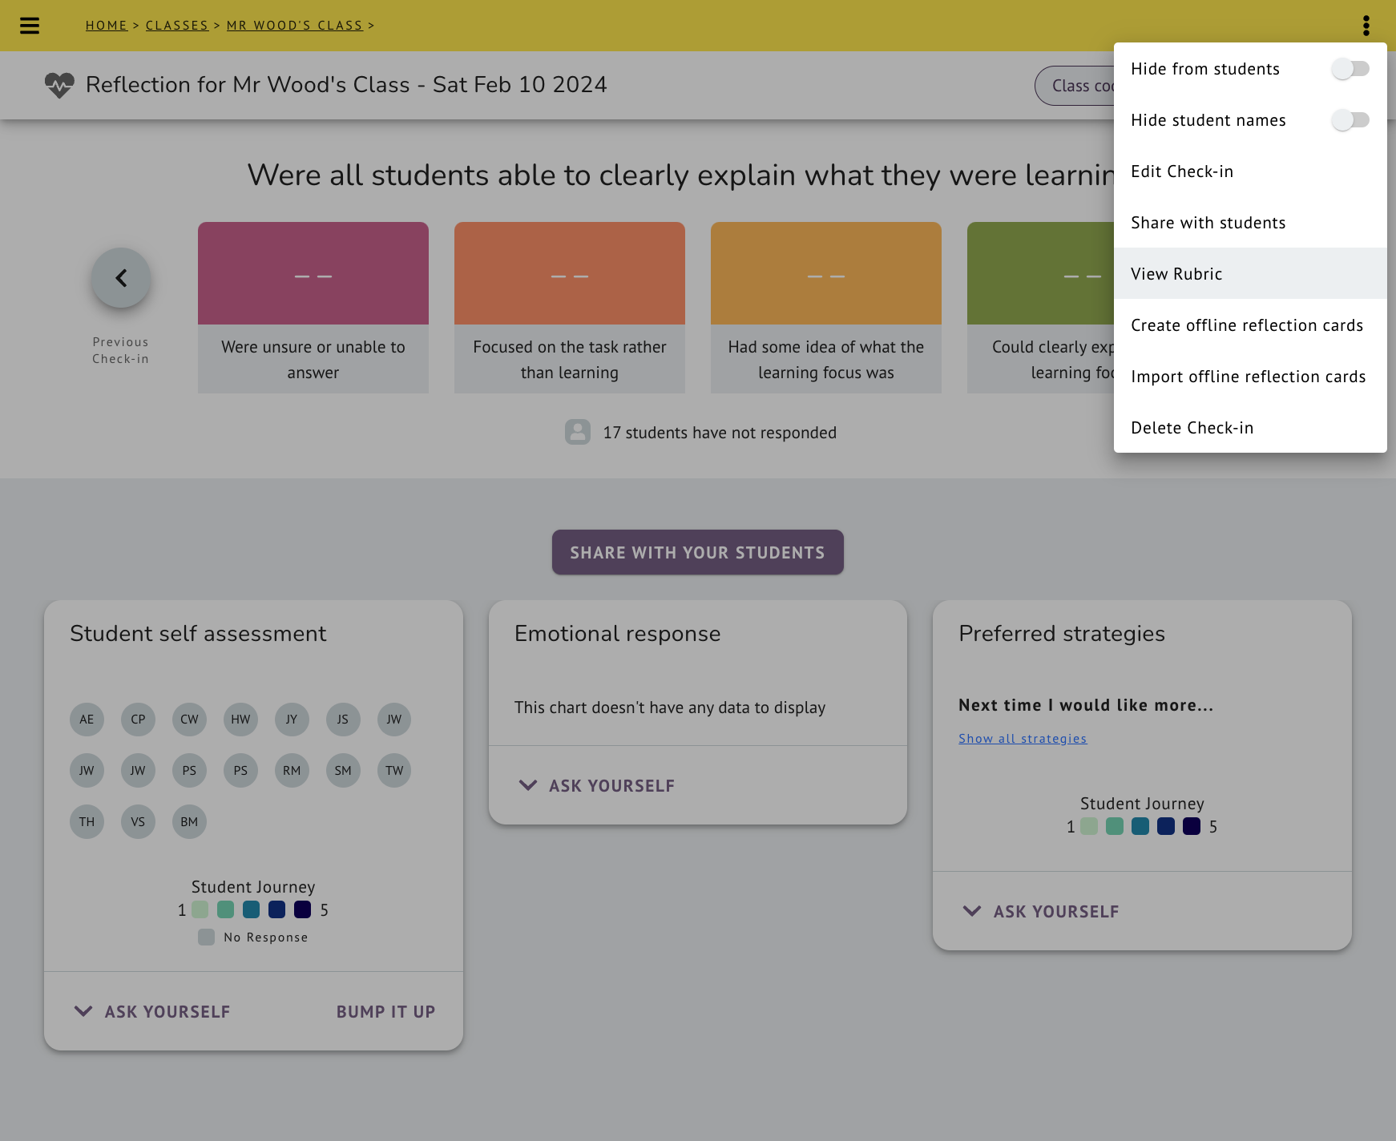1396x1141 pixels.
Task: Select student avatar JS
Action: [343, 720]
